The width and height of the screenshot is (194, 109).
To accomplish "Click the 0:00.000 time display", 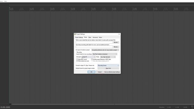I will coord(5,107).
